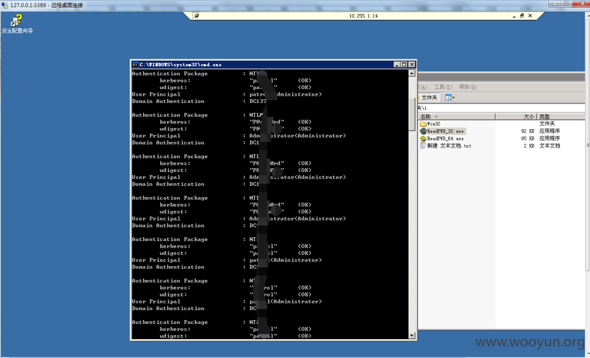
Task: Click the 2 KB size cell
Action: 529,146
